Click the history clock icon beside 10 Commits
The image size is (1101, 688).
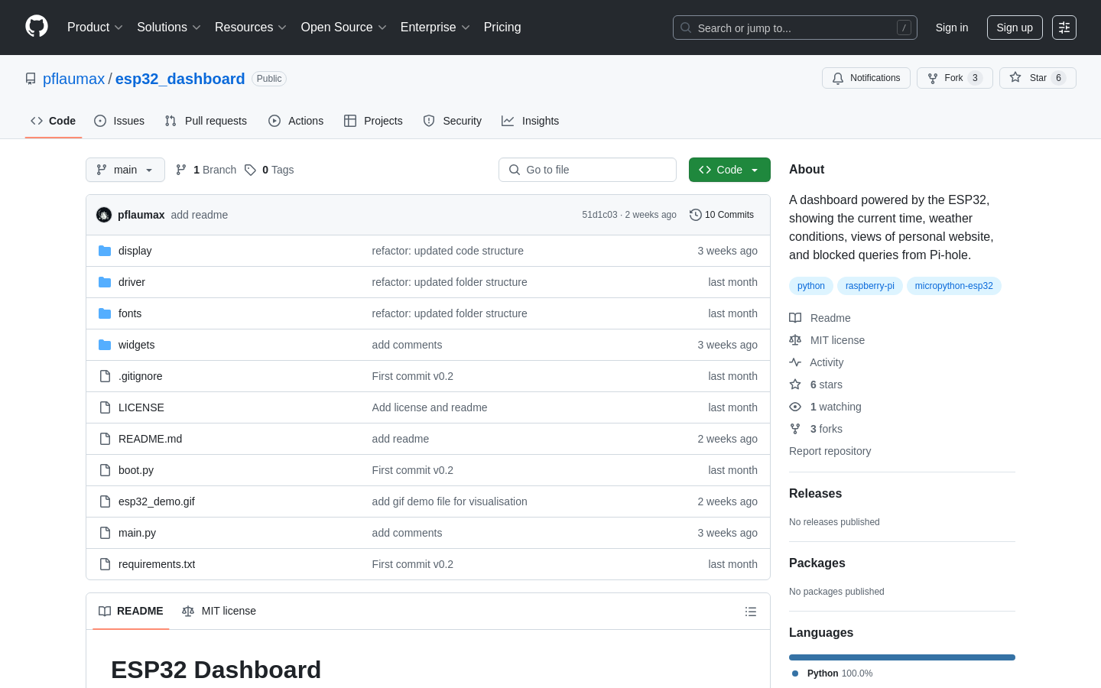pyautogui.click(x=696, y=215)
